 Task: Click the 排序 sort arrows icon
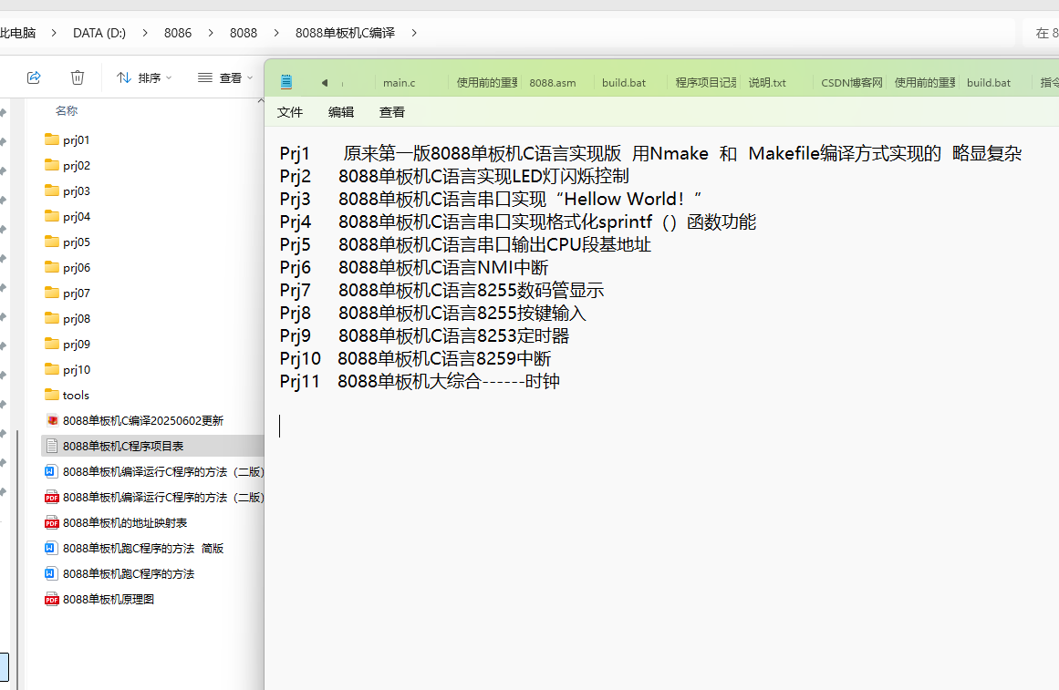point(126,78)
